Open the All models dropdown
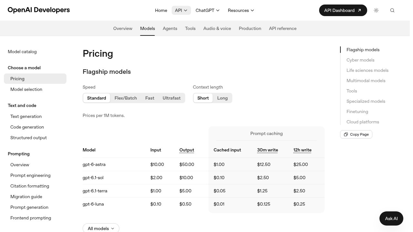 [x=101, y=228]
